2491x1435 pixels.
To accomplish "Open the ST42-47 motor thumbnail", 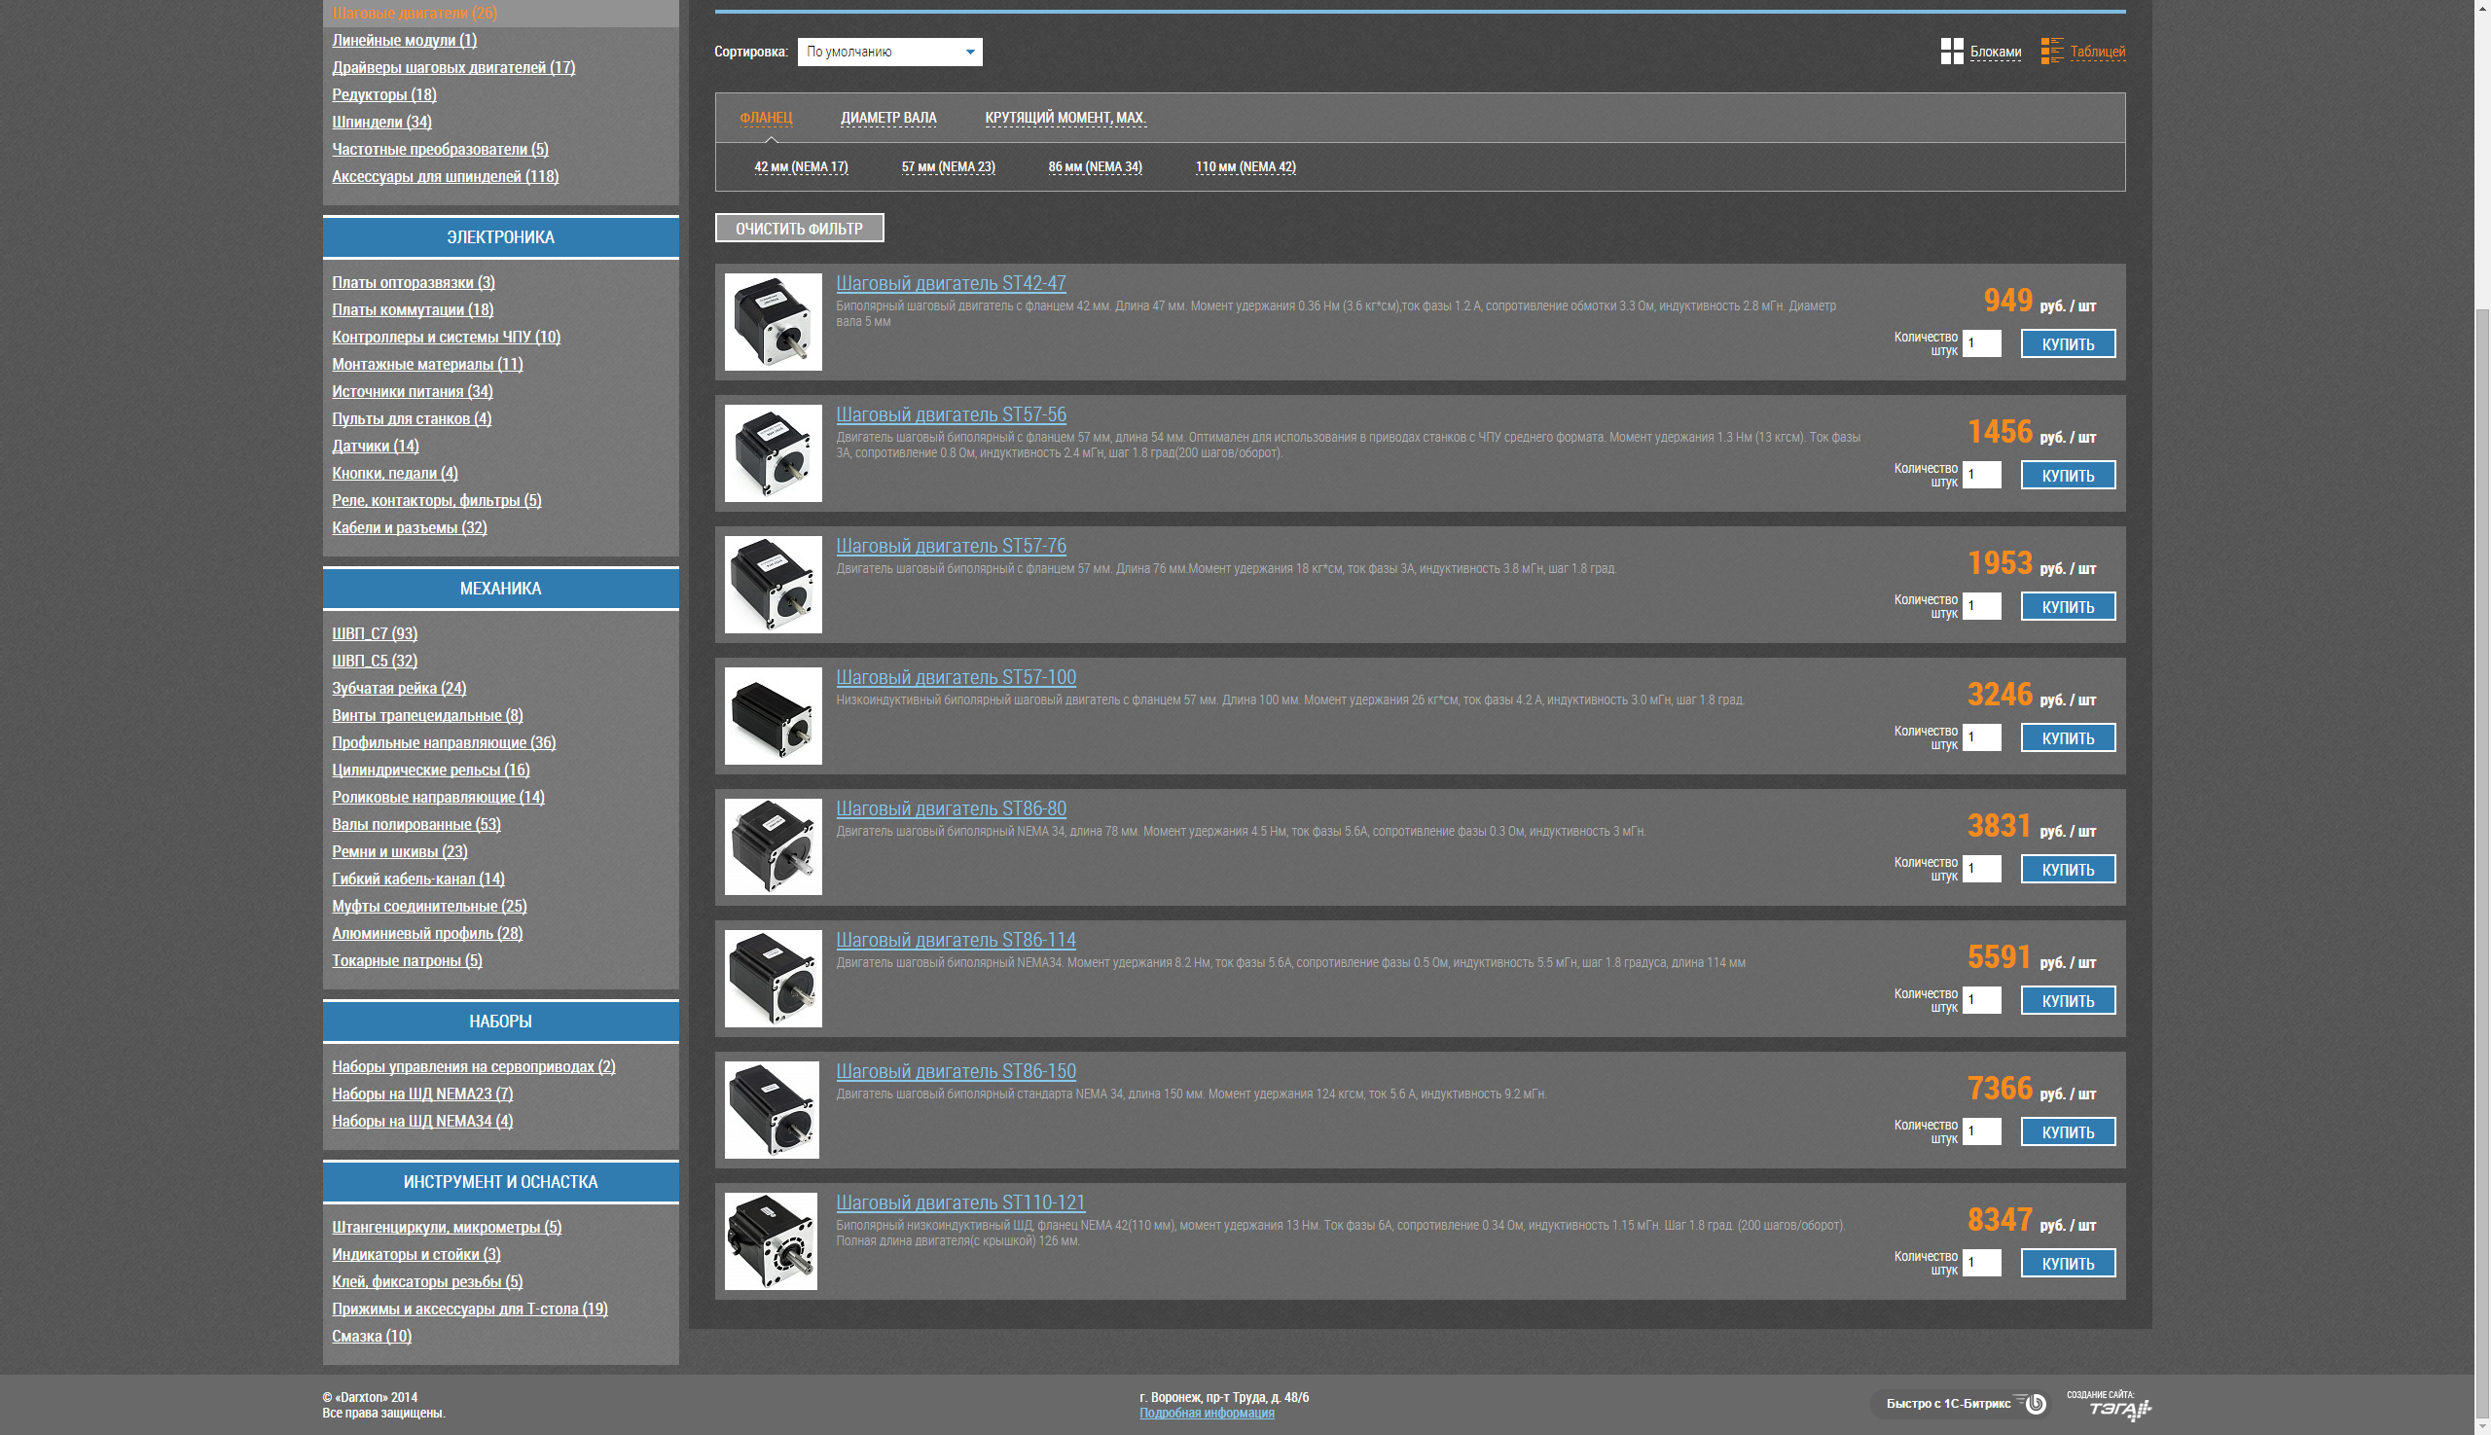I will [773, 322].
